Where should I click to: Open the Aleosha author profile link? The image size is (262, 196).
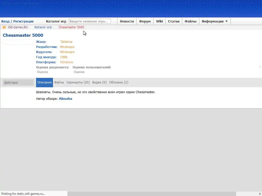[65, 99]
